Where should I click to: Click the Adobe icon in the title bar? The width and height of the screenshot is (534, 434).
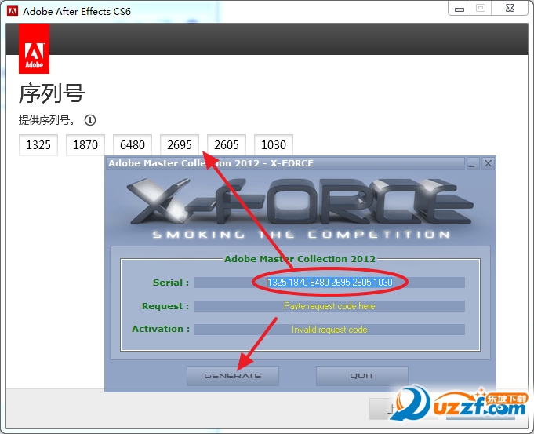[12, 11]
